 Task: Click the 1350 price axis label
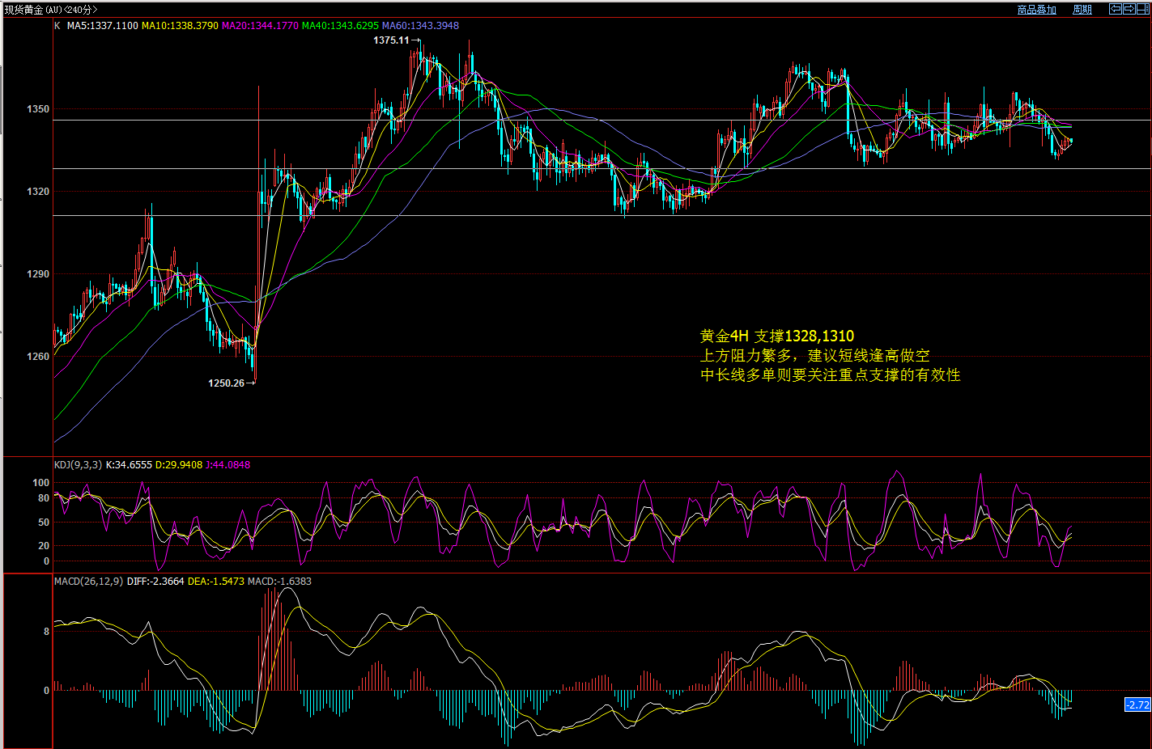38,109
